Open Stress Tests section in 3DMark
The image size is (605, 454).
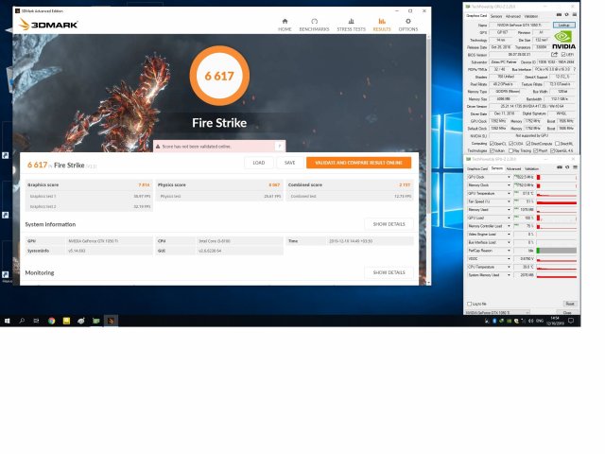(351, 26)
